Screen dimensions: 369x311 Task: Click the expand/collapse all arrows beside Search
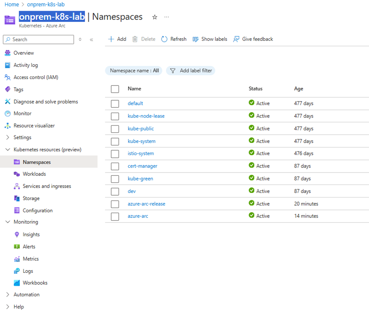[x=80, y=39]
